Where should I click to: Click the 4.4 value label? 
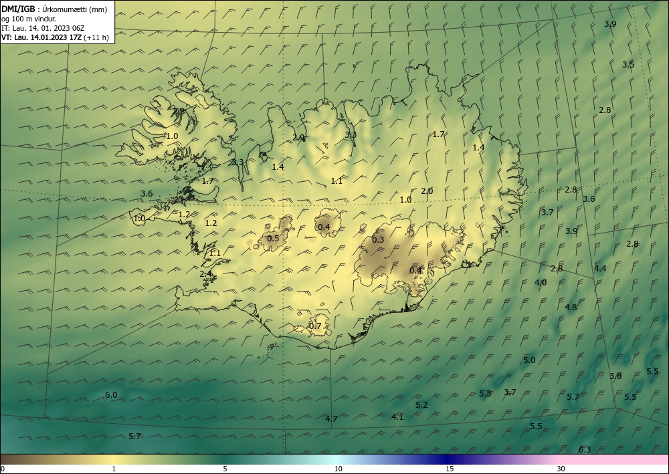[600, 269]
